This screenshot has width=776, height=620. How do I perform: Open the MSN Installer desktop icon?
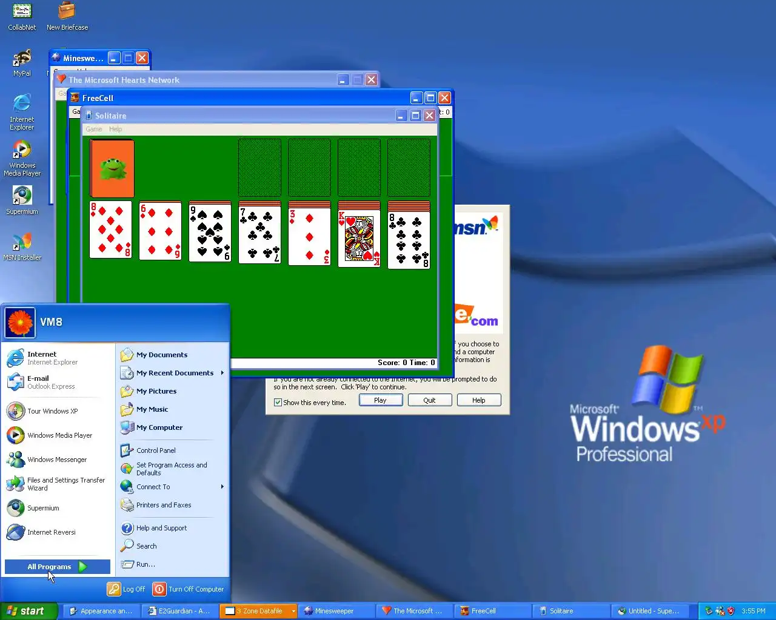[22, 247]
